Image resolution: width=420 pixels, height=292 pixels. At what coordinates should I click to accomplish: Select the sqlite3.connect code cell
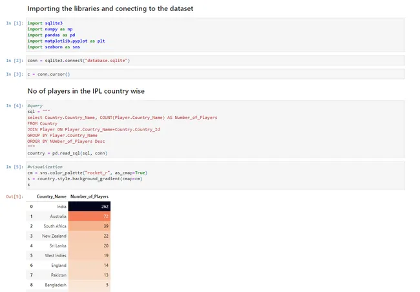coord(215,61)
